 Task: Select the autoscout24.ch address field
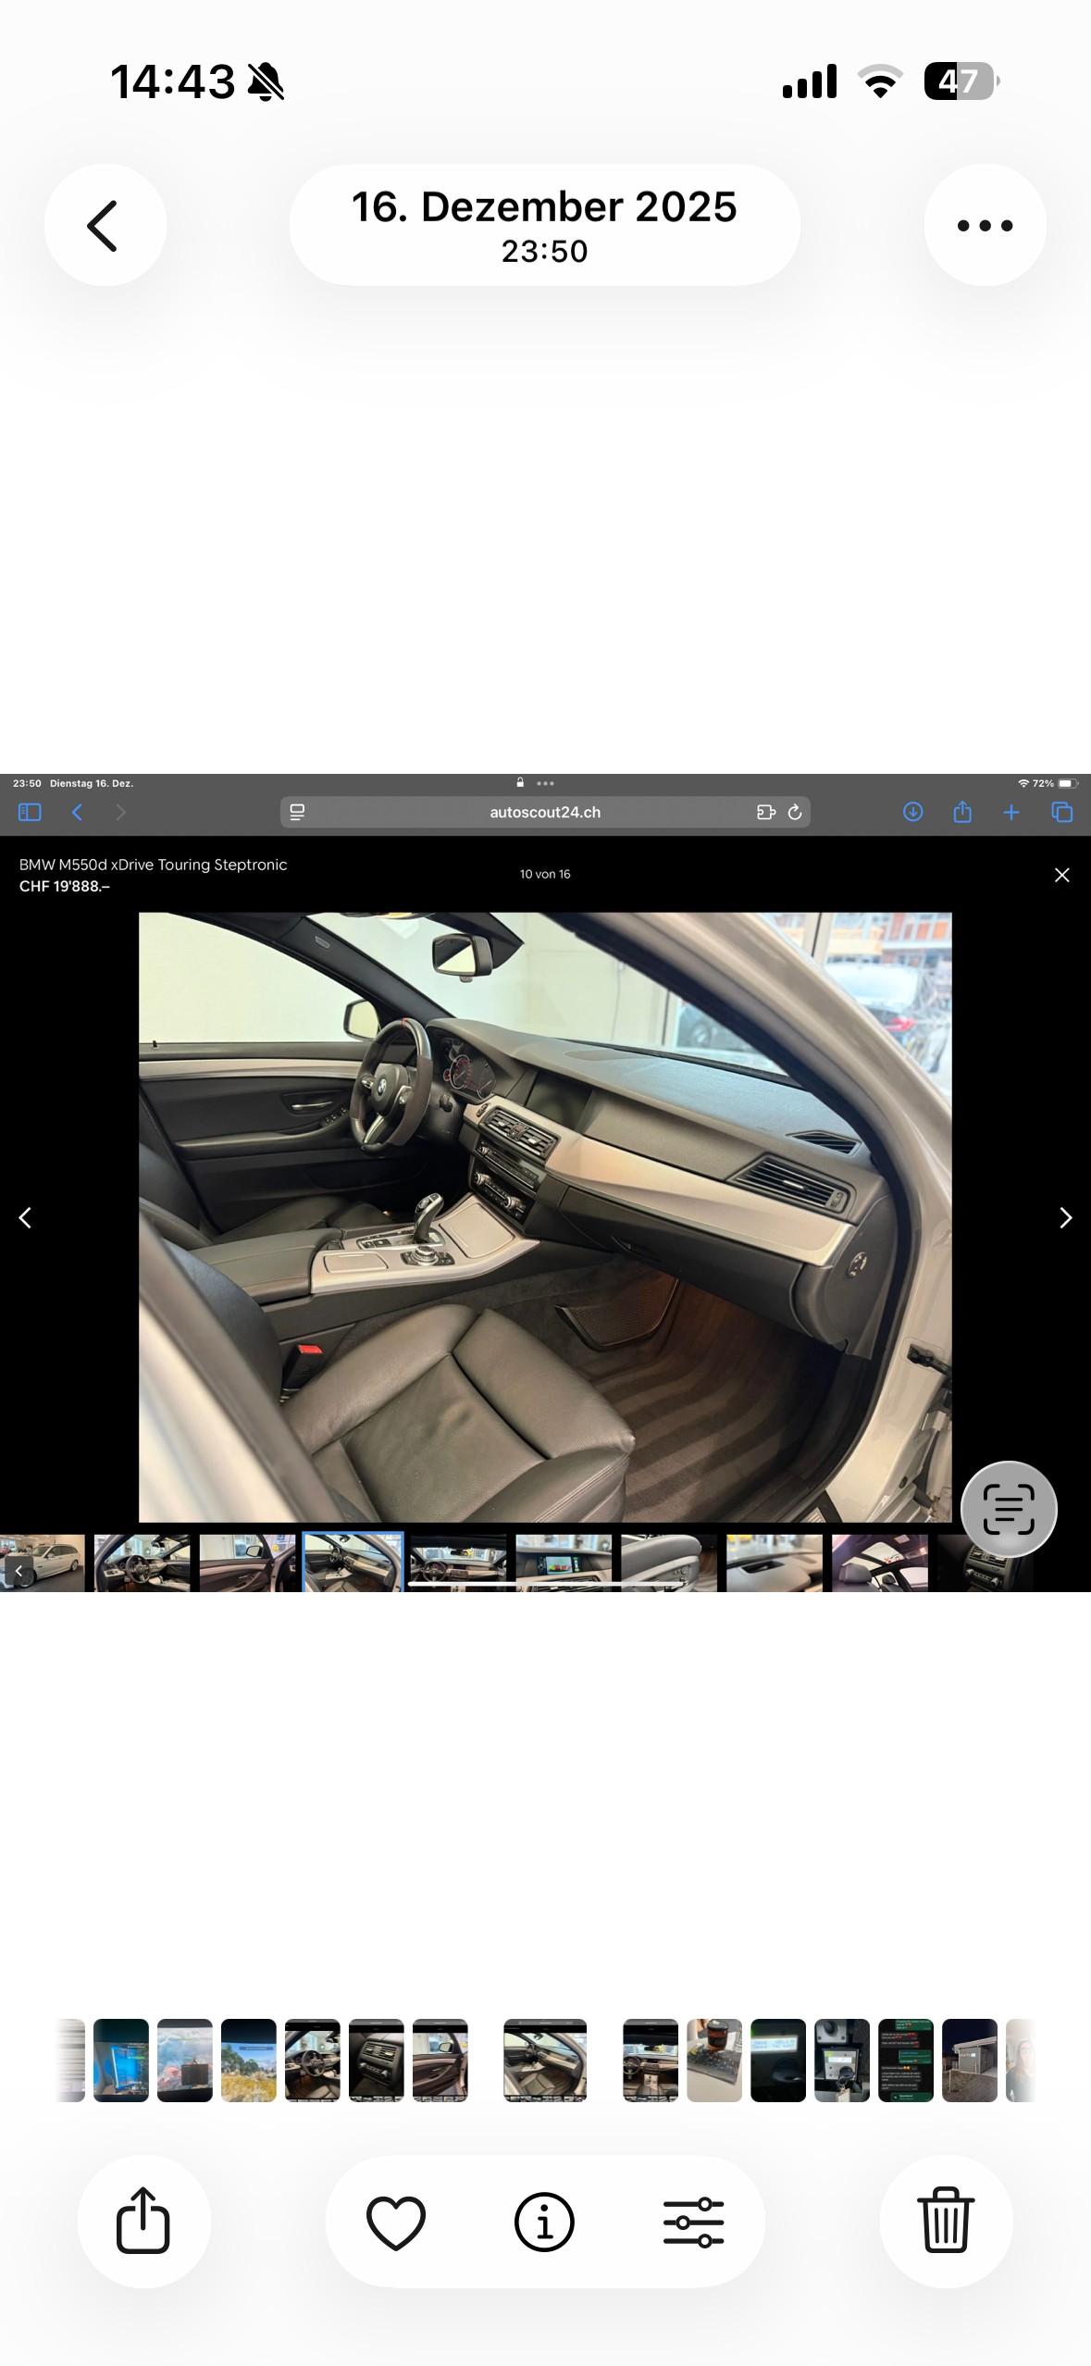545,812
